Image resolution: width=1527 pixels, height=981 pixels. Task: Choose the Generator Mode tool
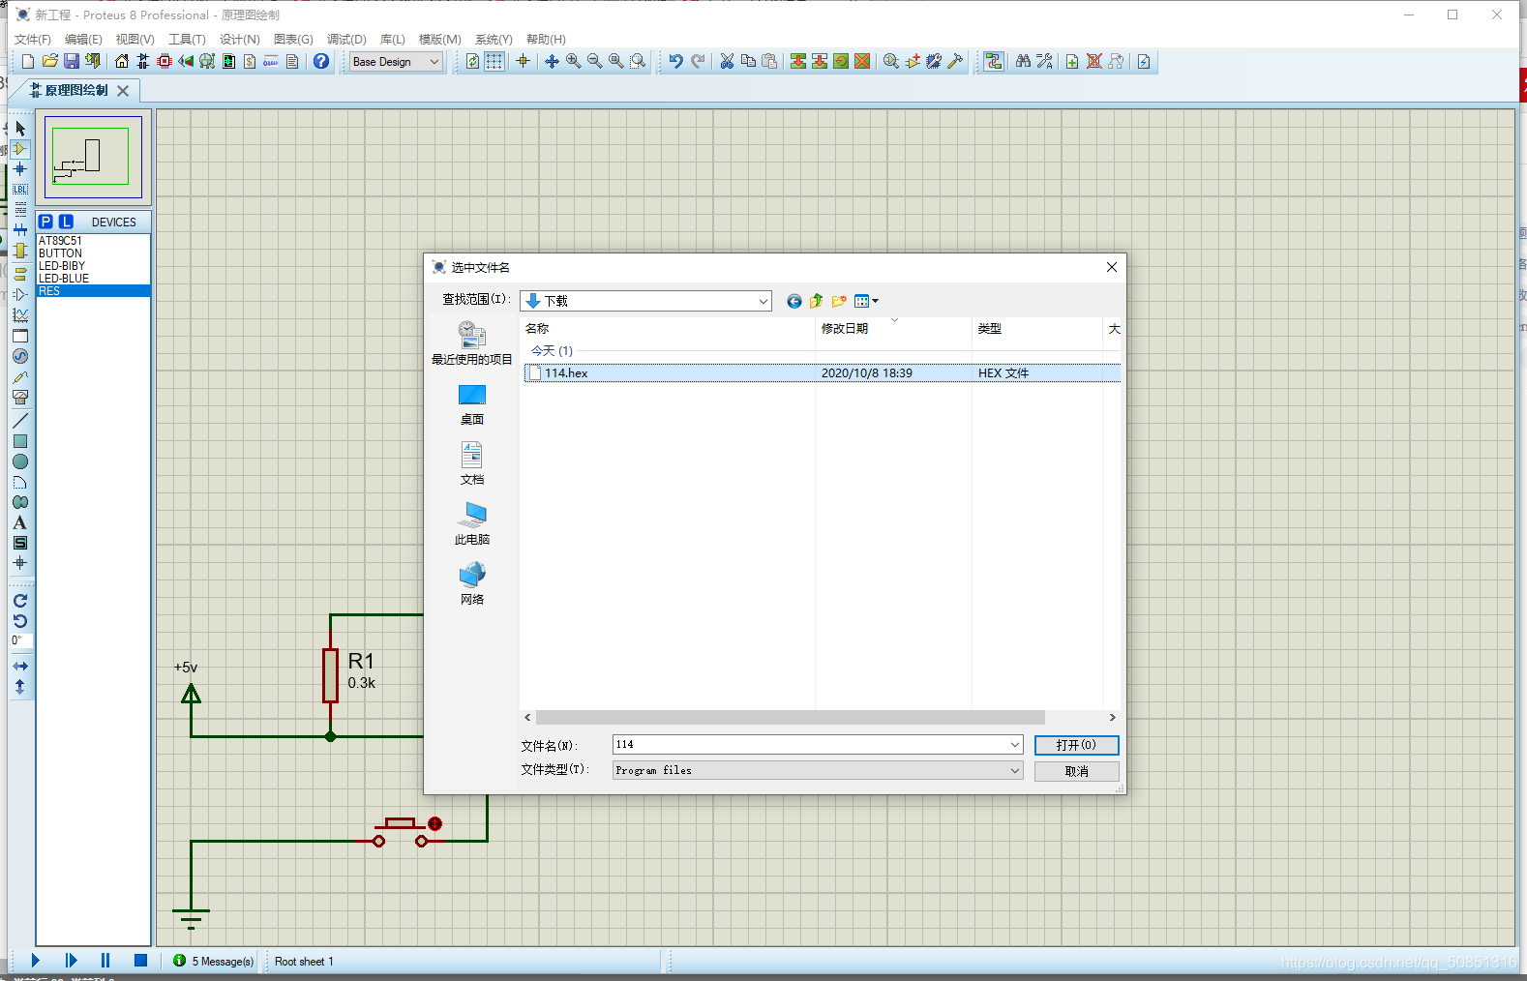tap(20, 356)
